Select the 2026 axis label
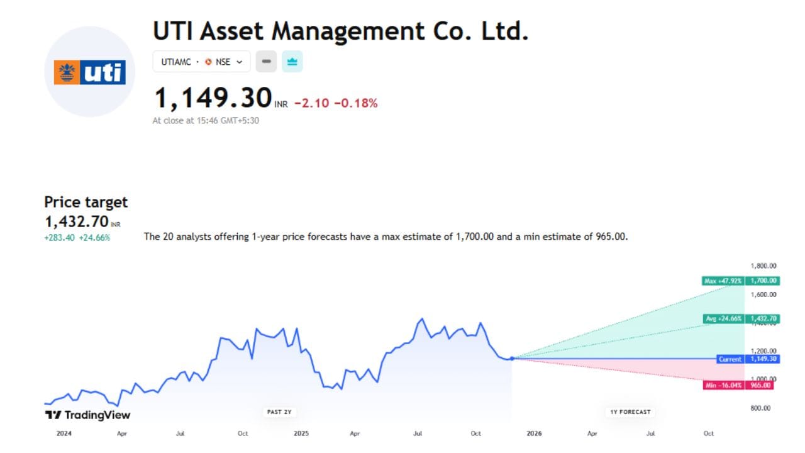The height and width of the screenshot is (453, 805). (x=534, y=433)
